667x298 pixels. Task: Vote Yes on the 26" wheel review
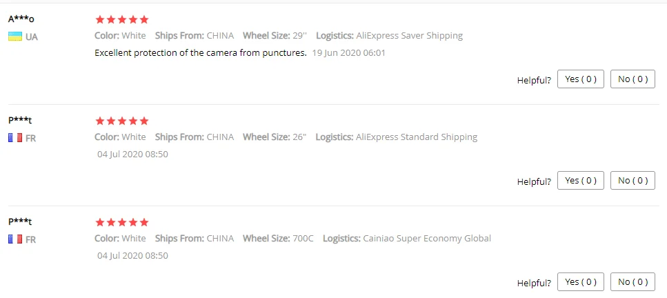point(581,181)
